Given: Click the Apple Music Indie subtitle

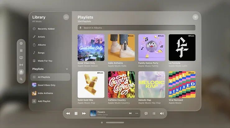Looking at the screenshot, I should [x=117, y=66].
